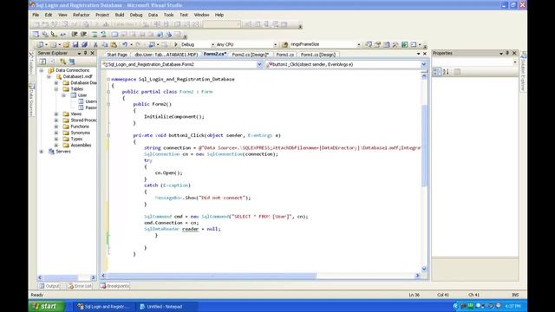
Task: Click the Windows Start button
Action: point(46,306)
